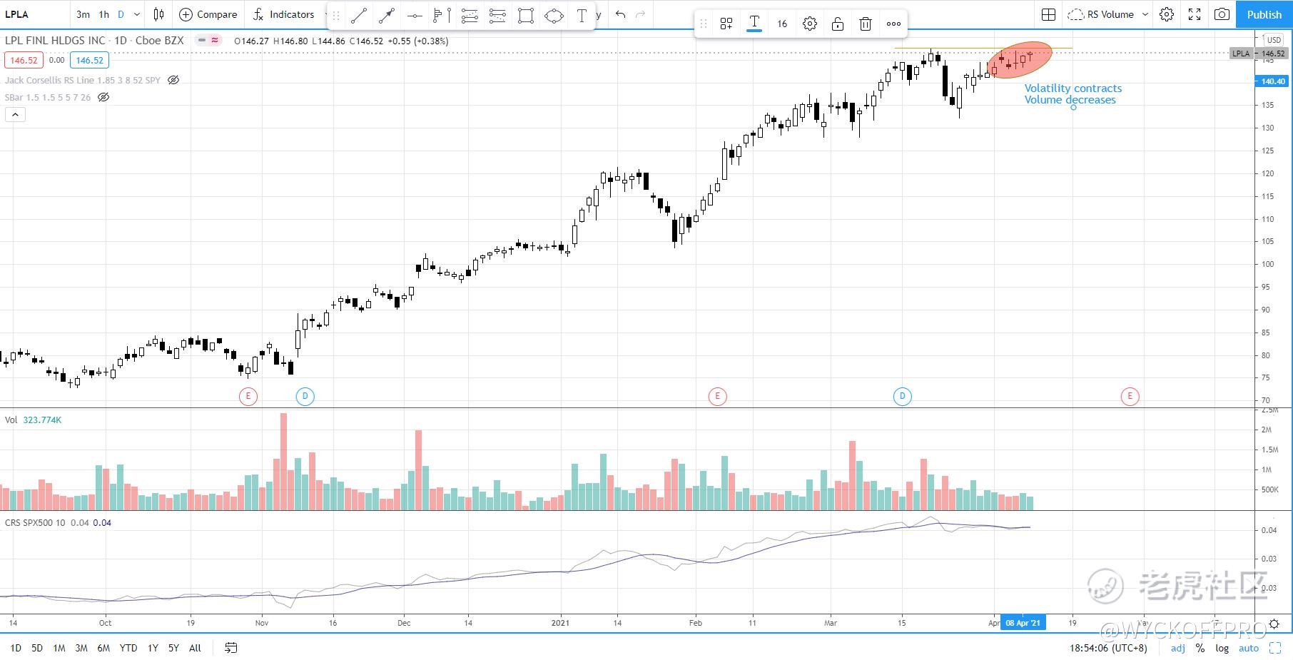Enter fullscreen mode
1293x660 pixels.
(1195, 14)
